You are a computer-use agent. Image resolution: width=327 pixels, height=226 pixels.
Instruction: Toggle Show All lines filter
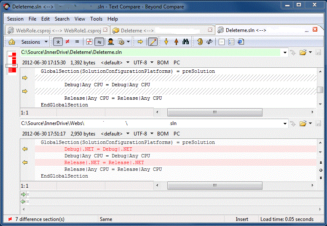pyautogui.click(x=58, y=42)
